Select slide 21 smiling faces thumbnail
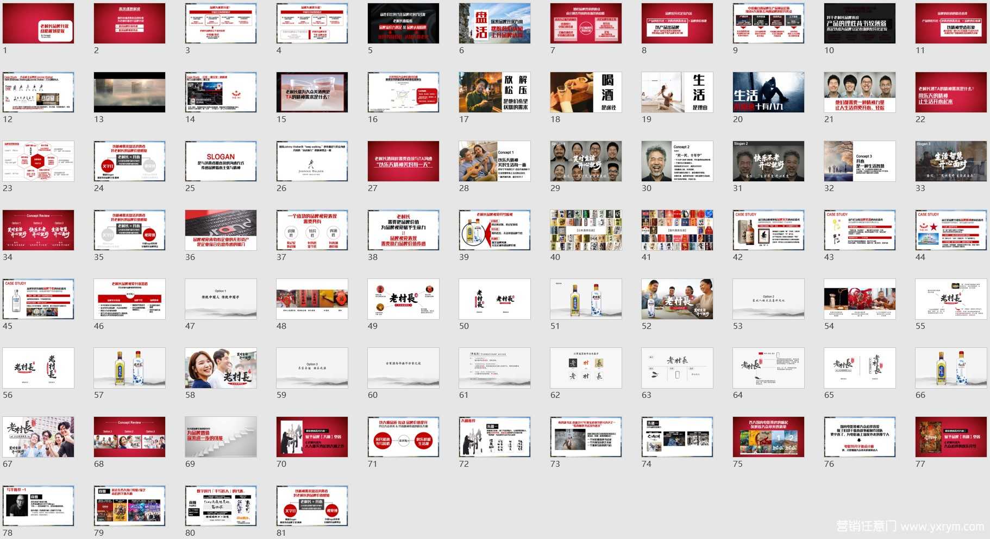The width and height of the screenshot is (990, 539). (x=860, y=92)
